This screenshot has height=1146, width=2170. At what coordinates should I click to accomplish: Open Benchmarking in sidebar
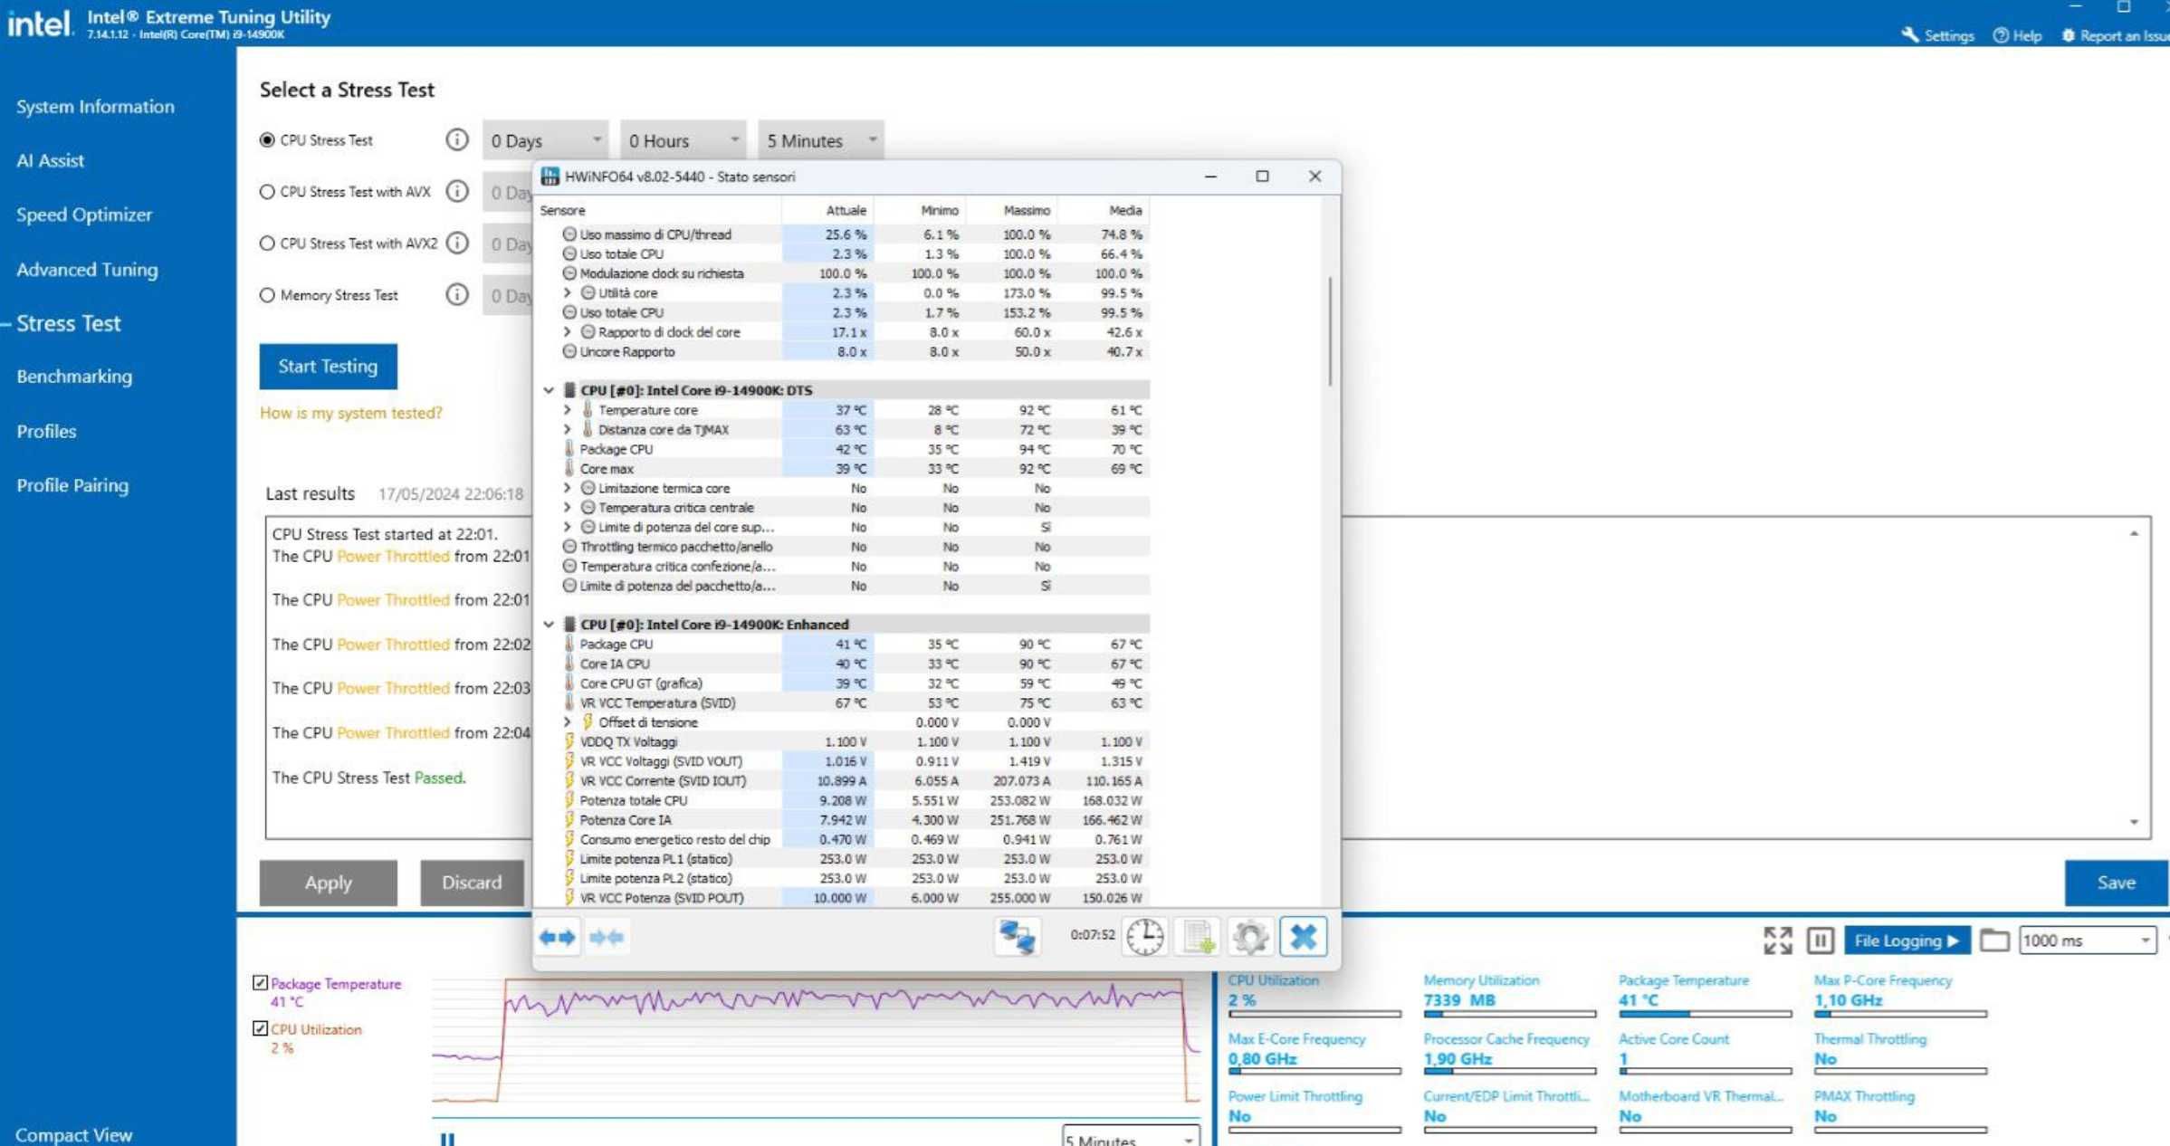pos(74,377)
